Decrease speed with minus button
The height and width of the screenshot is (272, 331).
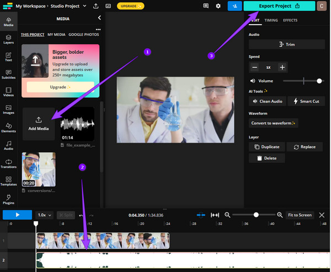coord(254,67)
